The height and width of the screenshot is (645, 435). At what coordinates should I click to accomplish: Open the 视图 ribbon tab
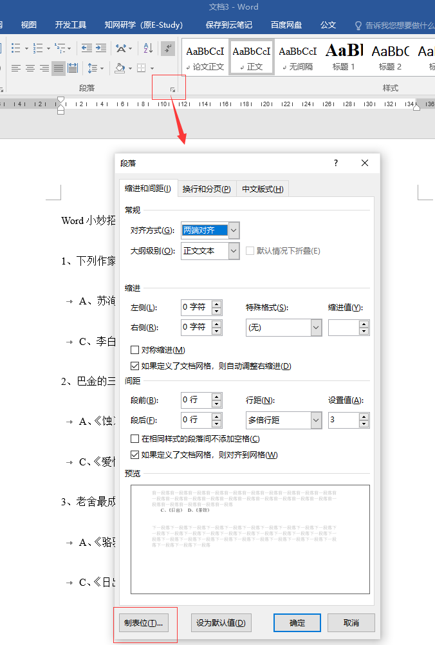[29, 25]
